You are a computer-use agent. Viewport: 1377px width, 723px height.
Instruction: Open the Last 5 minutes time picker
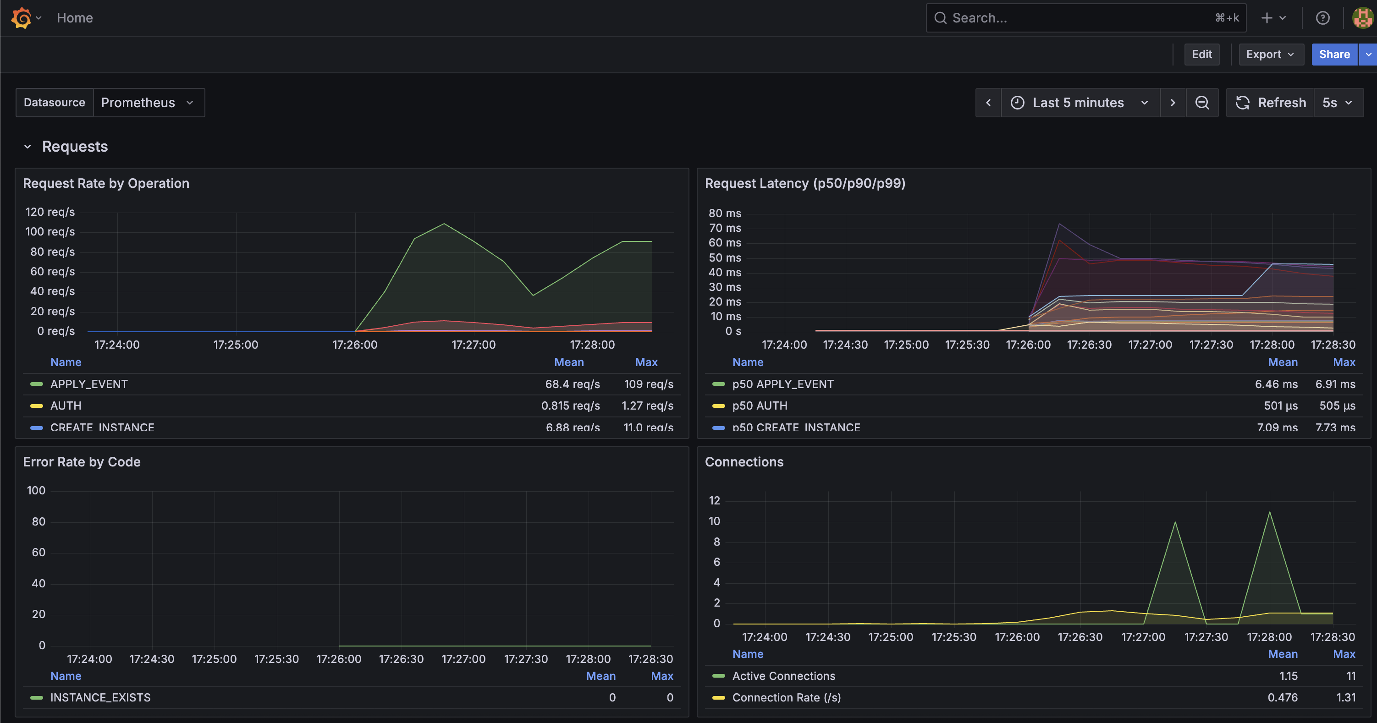coord(1079,103)
